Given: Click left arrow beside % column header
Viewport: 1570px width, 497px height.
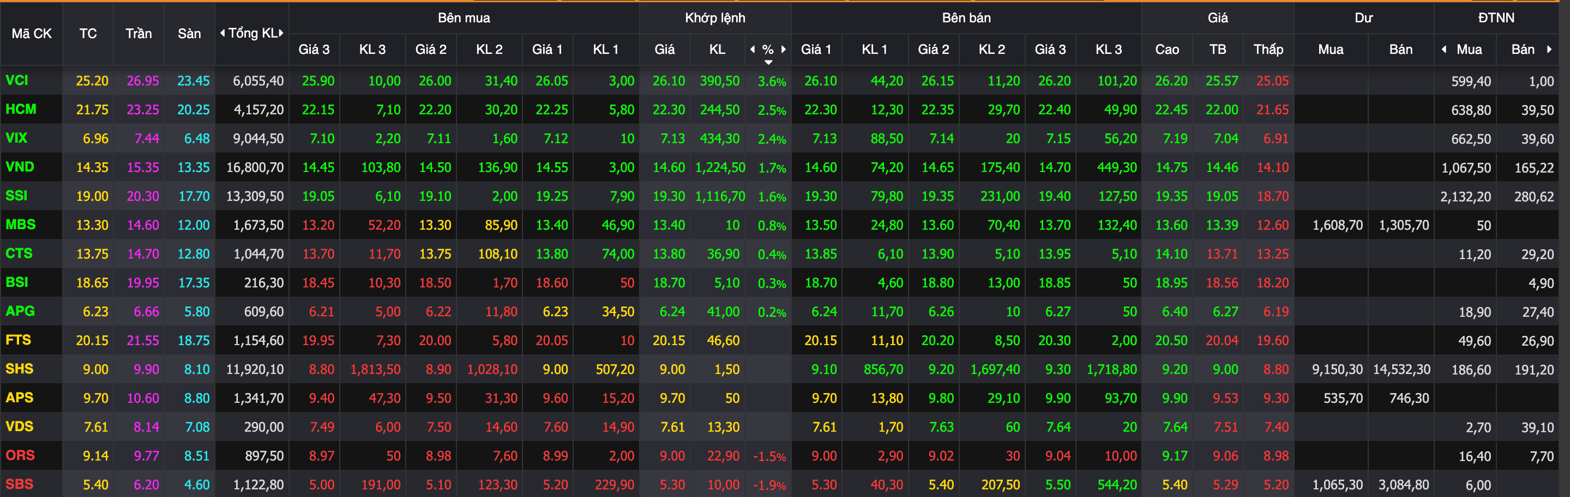Looking at the screenshot, I should click(x=753, y=50).
